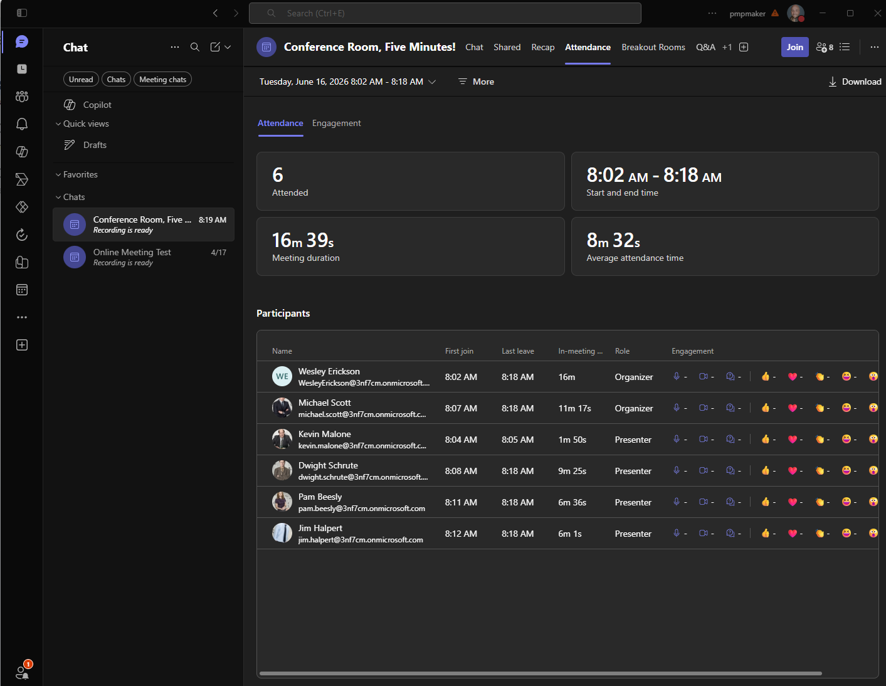Open Copilot icon in left rail
The image size is (886, 686).
(x=22, y=152)
